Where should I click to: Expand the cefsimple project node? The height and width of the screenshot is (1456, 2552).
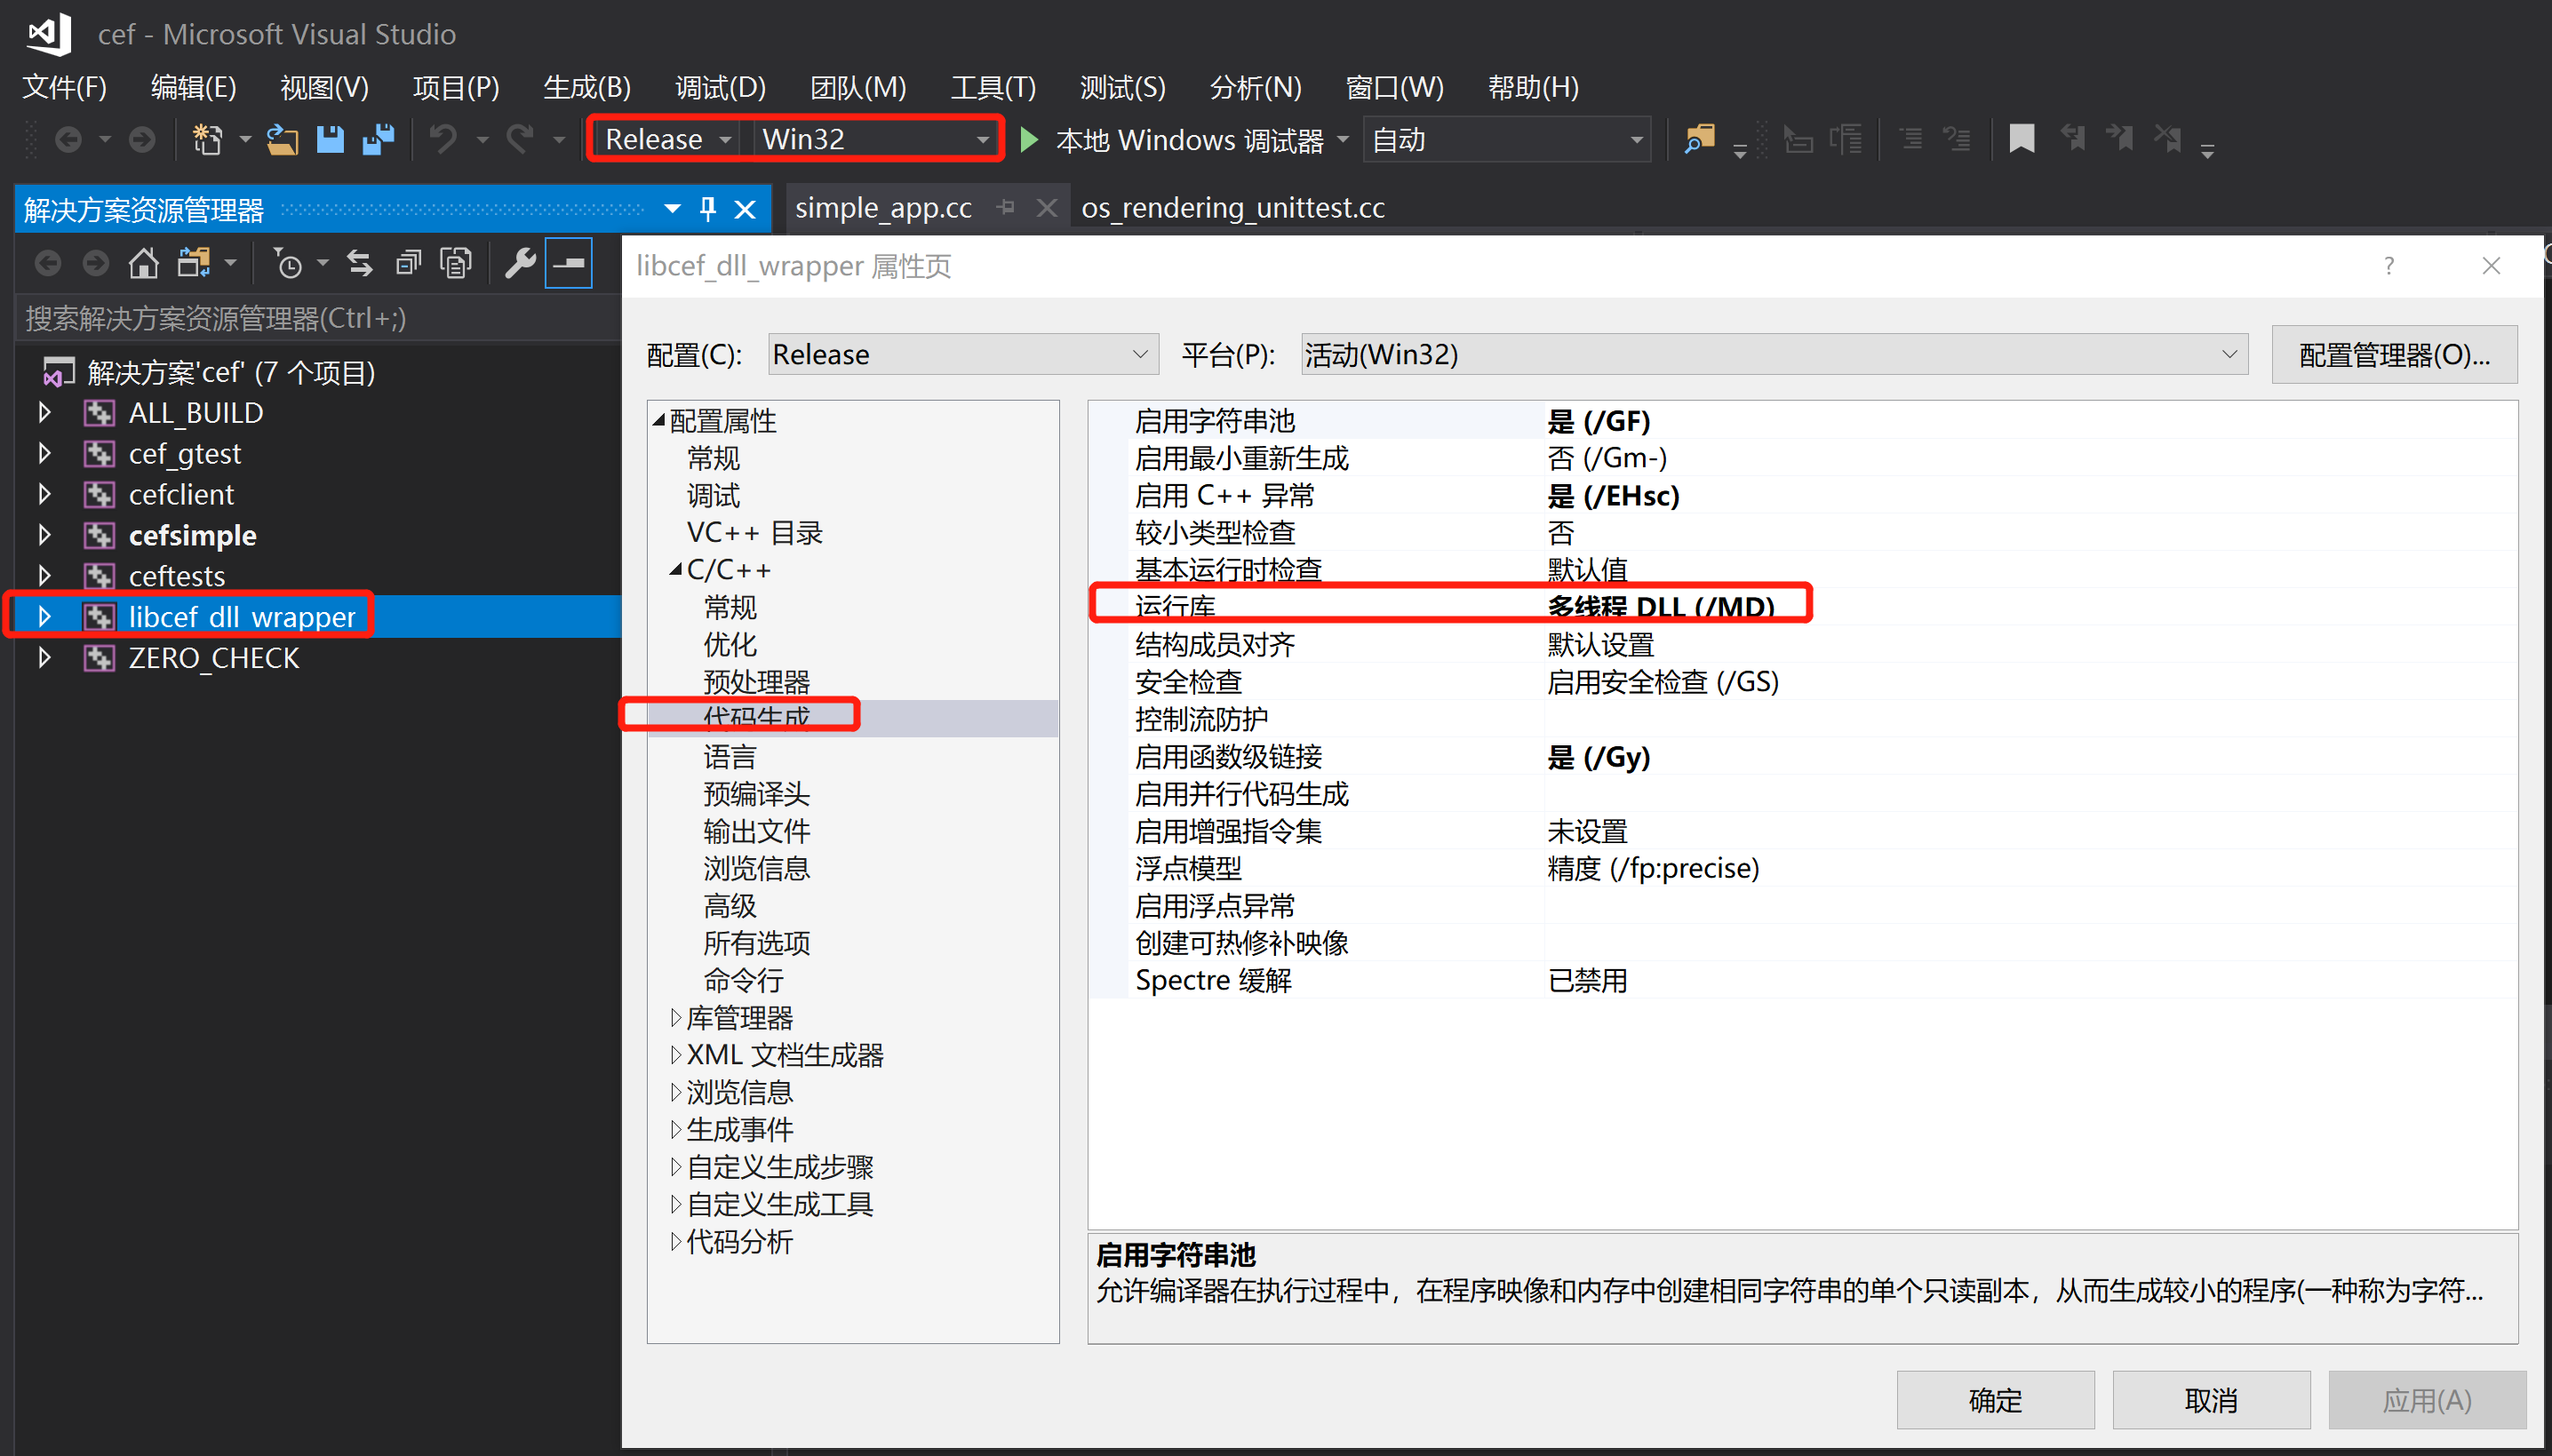45,535
